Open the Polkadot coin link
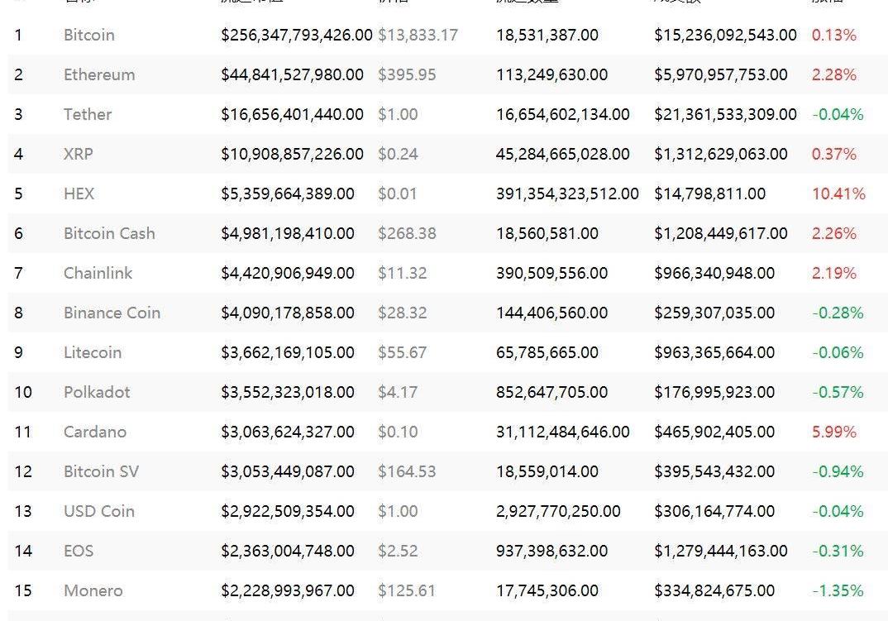Image resolution: width=888 pixels, height=621 pixels. 97,392
